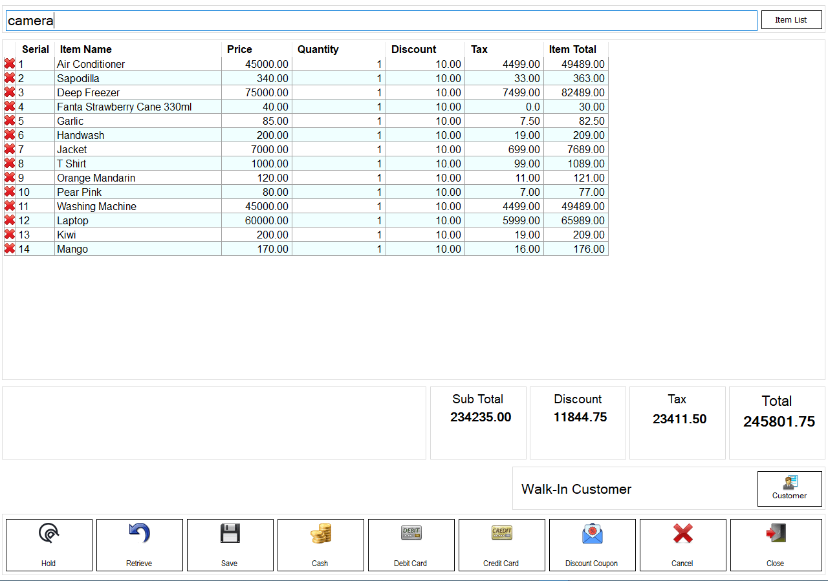
Task: Remove Washing Machine line red X
Action: (x=10, y=206)
